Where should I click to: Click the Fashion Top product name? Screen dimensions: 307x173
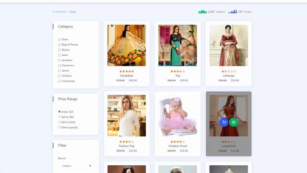127,146
